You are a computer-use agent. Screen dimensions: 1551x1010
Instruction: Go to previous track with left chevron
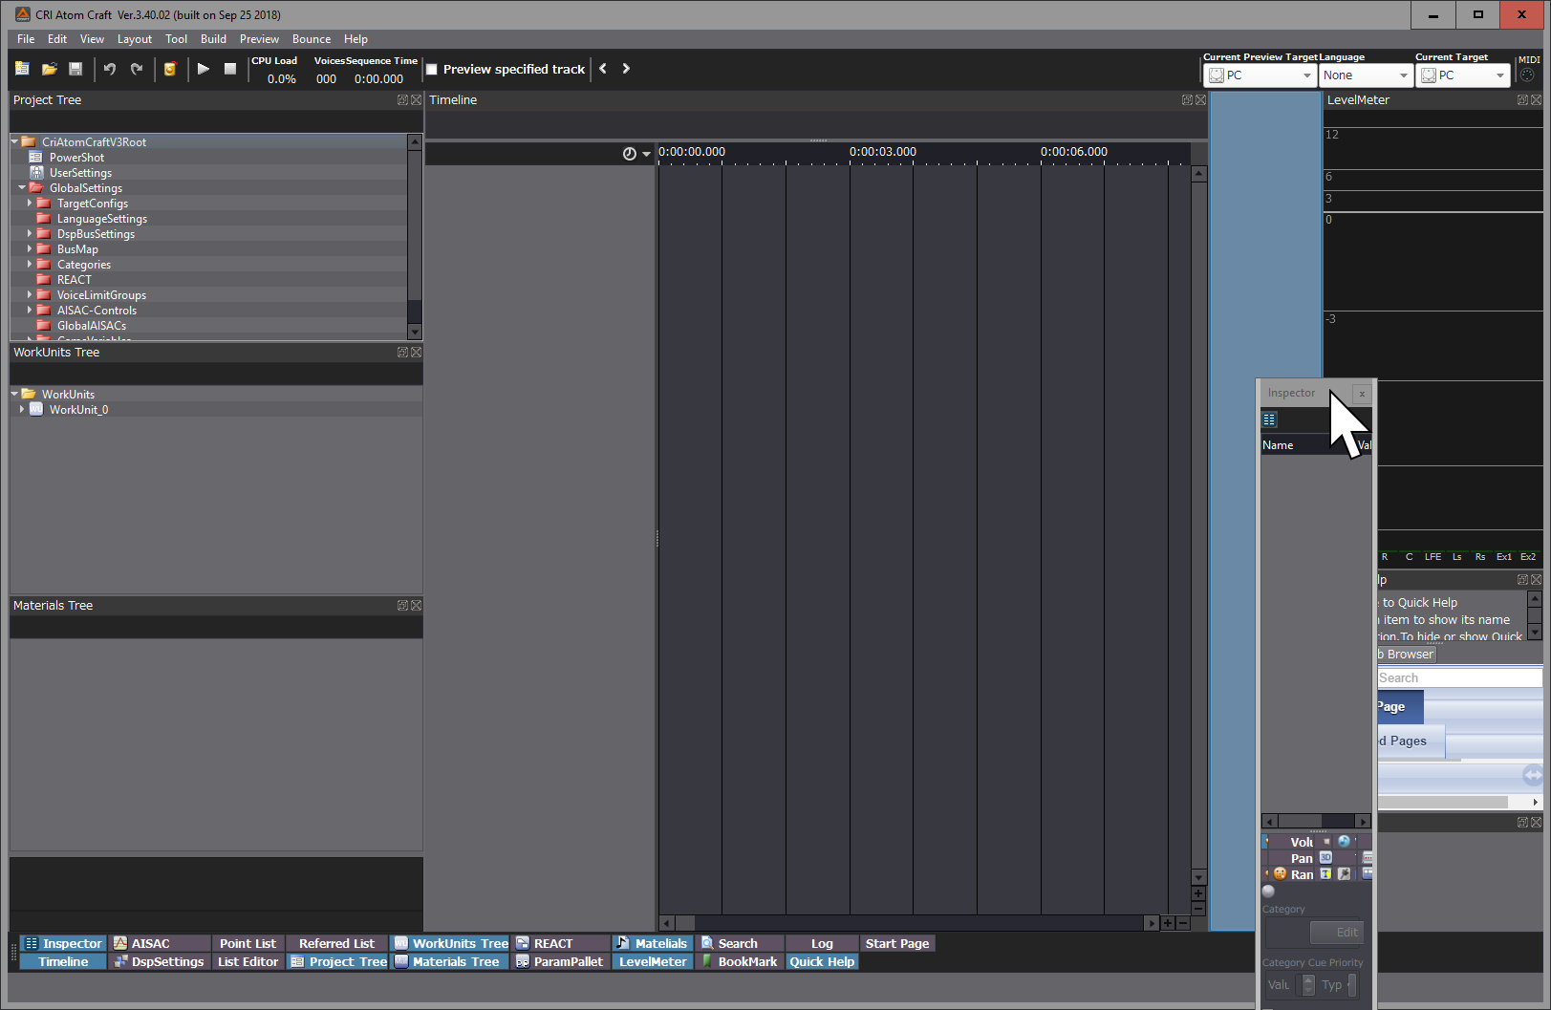point(603,69)
